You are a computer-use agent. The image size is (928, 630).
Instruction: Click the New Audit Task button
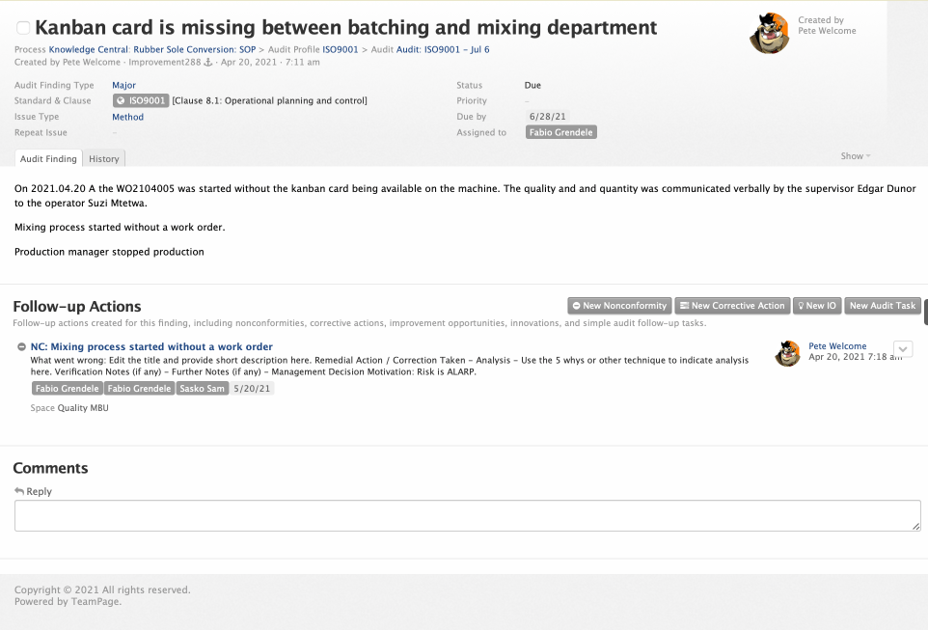[882, 306]
